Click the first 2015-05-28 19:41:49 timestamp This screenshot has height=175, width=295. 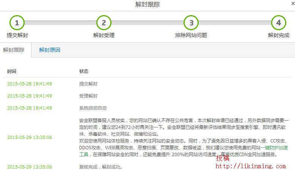click(x=30, y=84)
